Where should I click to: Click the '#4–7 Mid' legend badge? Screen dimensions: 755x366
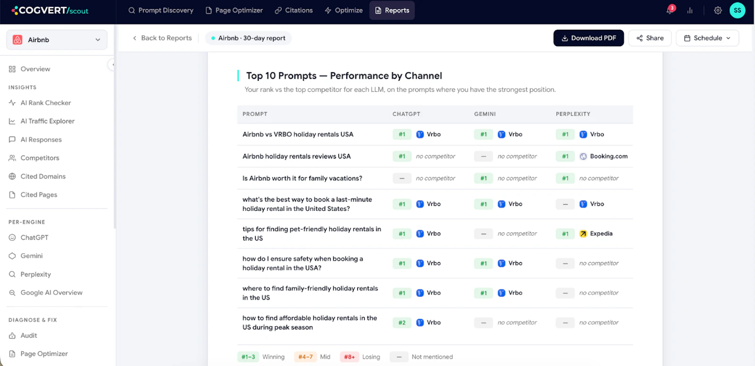tap(305, 357)
